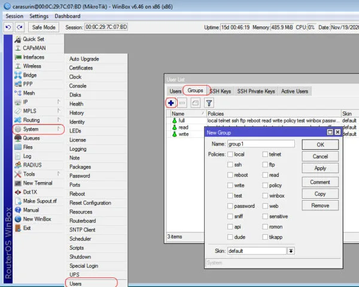This screenshot has height=287, width=359.
Task: Open New Terminal from the sidebar
Action: (37, 183)
